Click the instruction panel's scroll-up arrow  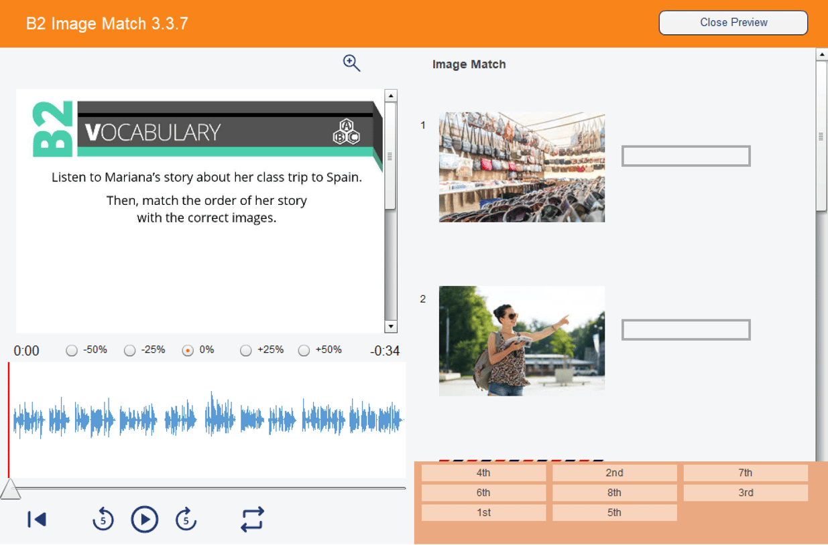[390, 94]
